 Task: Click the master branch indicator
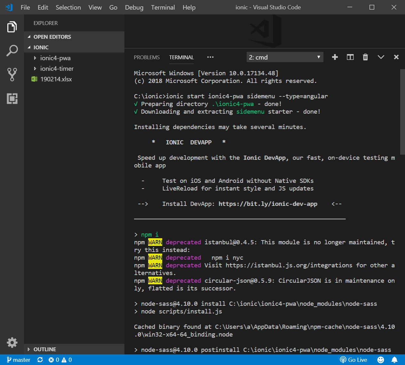pos(19,360)
